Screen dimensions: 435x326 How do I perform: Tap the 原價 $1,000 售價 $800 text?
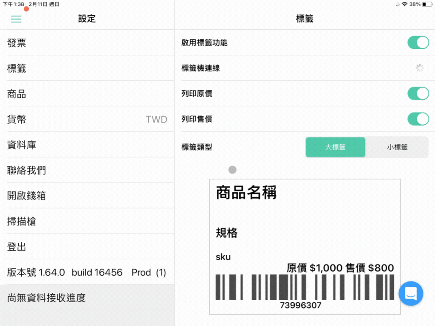pyautogui.click(x=340, y=268)
